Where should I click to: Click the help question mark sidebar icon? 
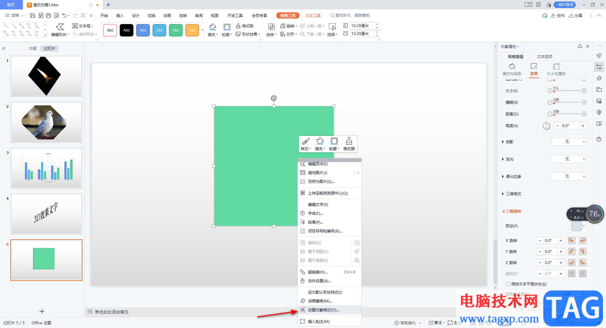click(x=599, y=139)
